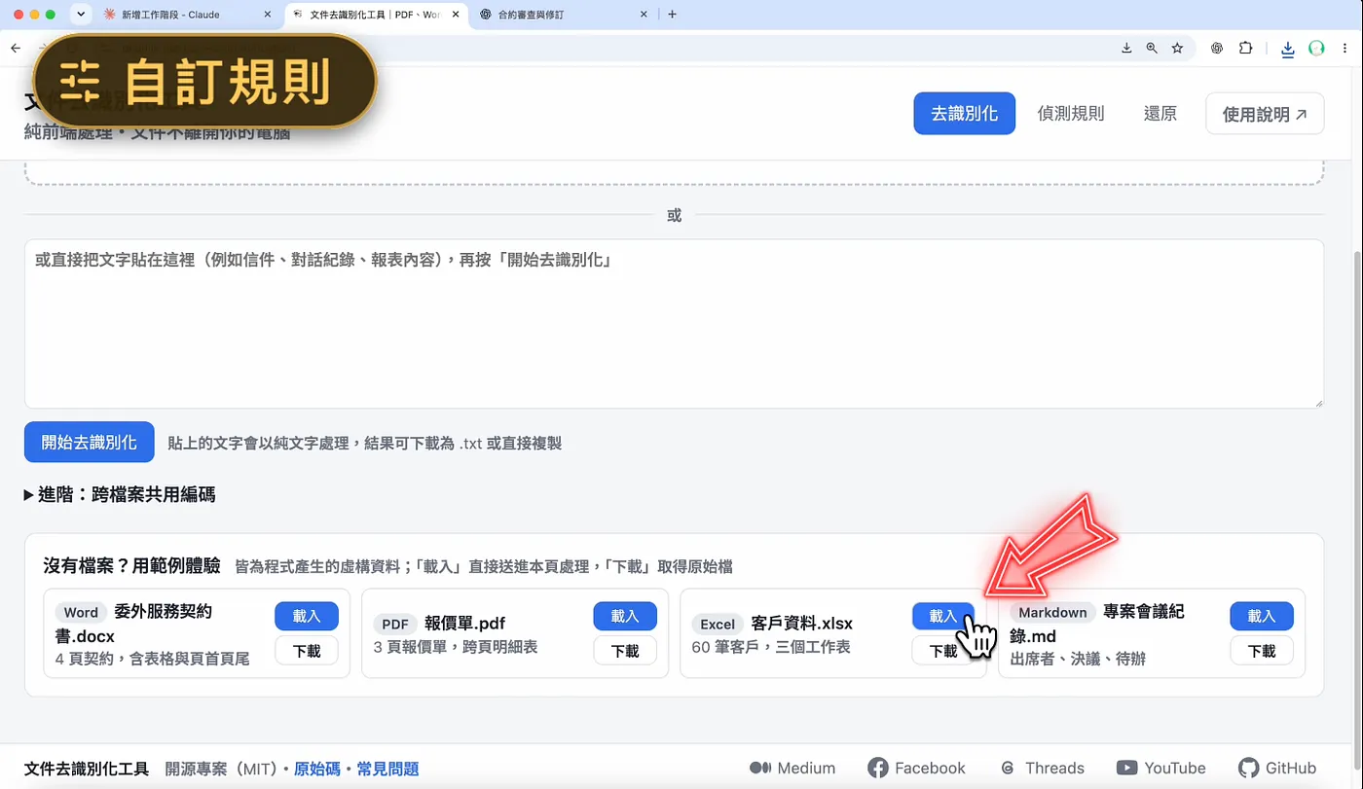Switch to the 新增工作階段 - Claude tab

point(187,15)
